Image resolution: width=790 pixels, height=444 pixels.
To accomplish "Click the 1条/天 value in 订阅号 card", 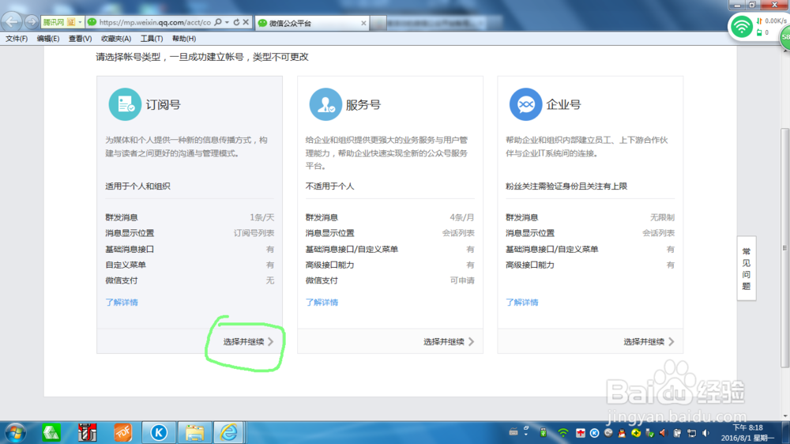I will click(262, 217).
